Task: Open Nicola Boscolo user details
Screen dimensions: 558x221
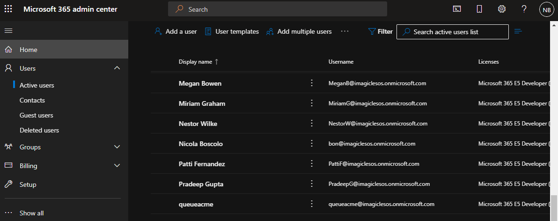Action: (201, 144)
